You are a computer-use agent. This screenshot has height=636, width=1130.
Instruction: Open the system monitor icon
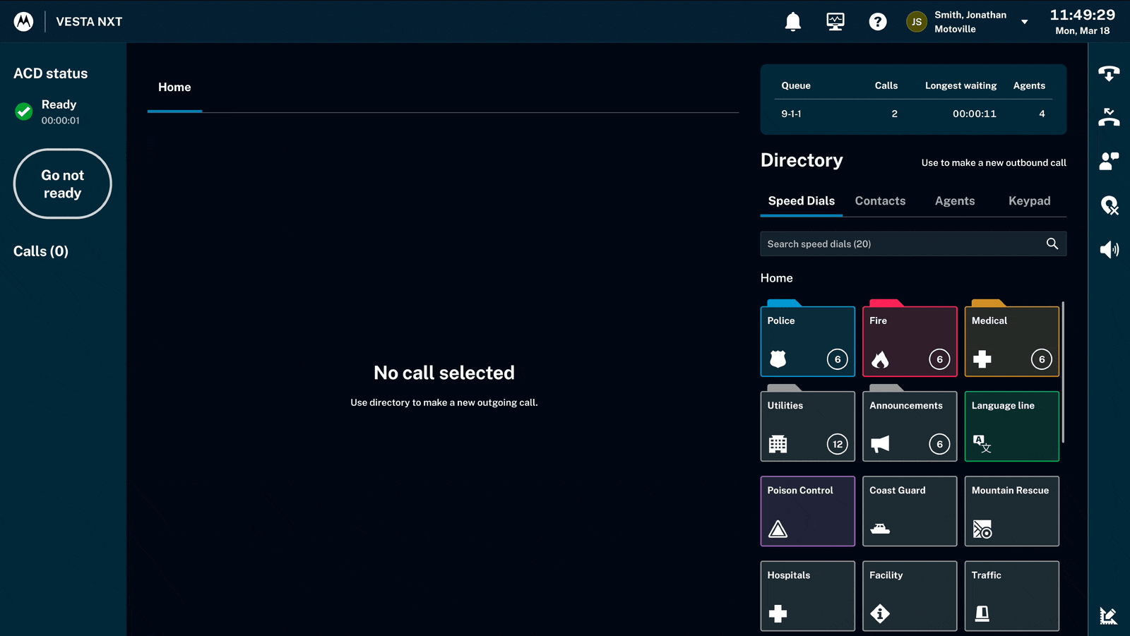(x=835, y=22)
